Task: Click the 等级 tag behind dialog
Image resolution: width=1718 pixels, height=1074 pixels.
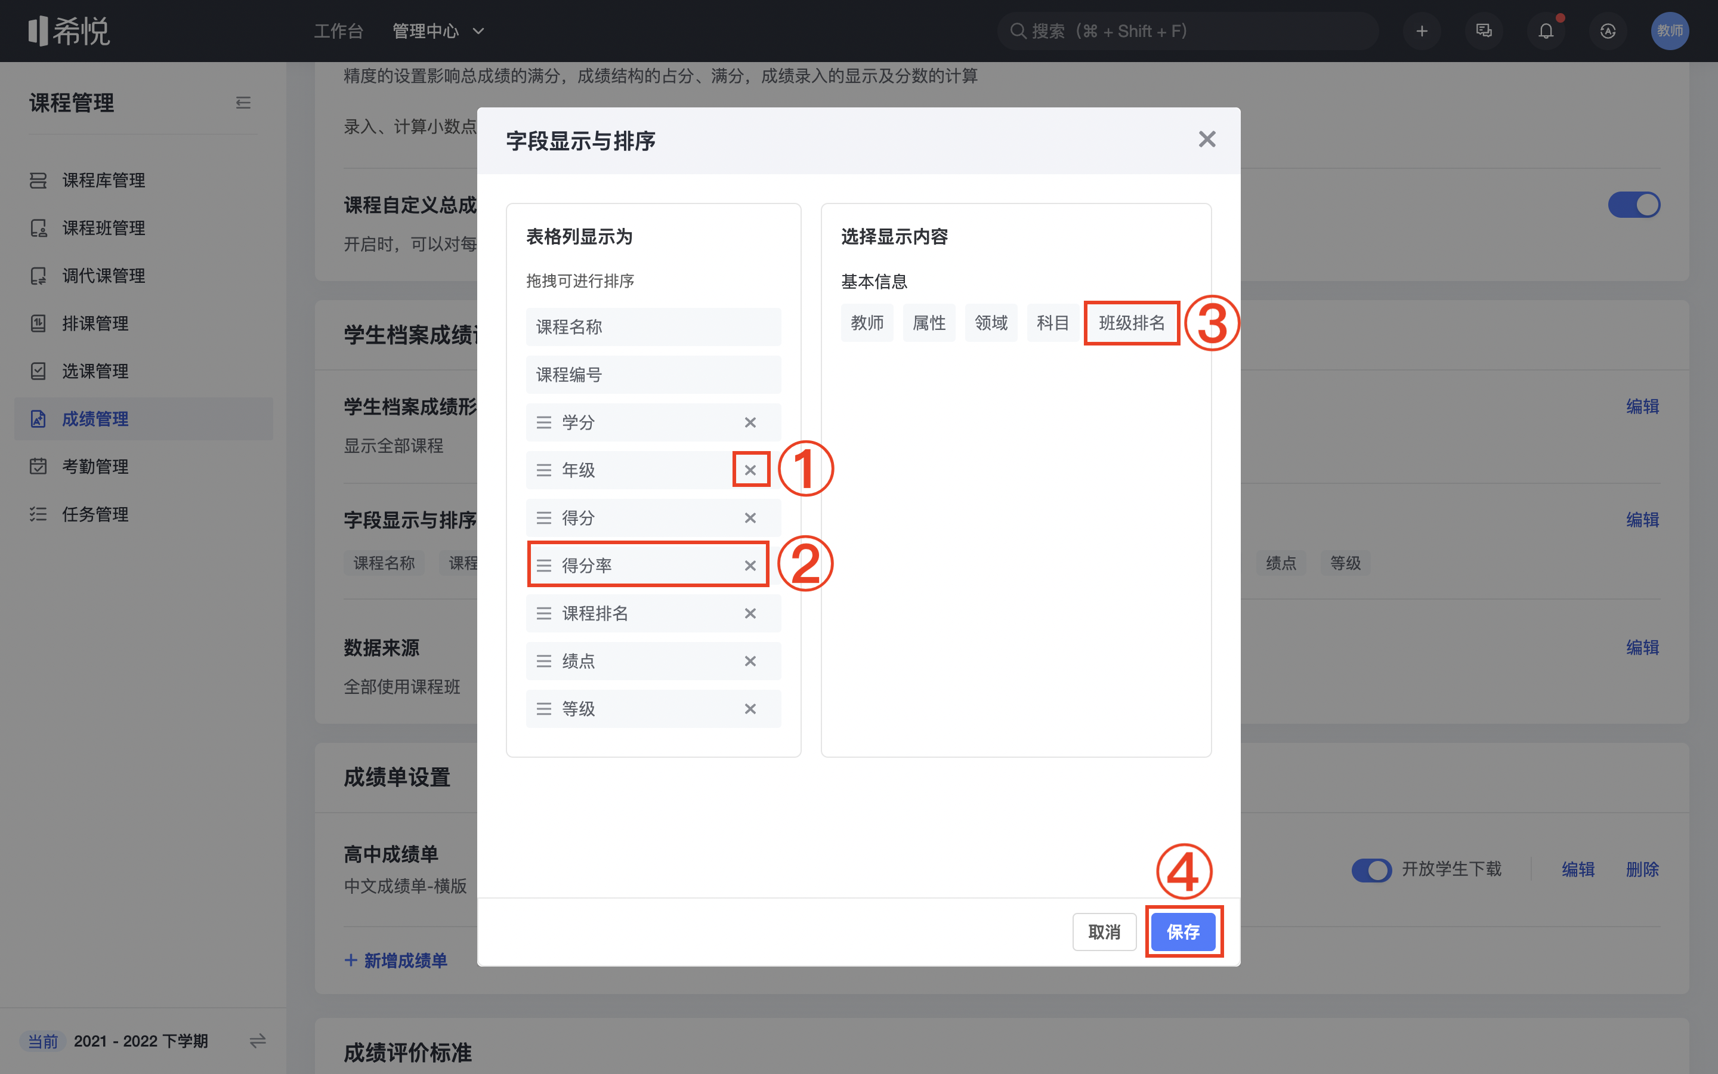Action: click(1345, 563)
